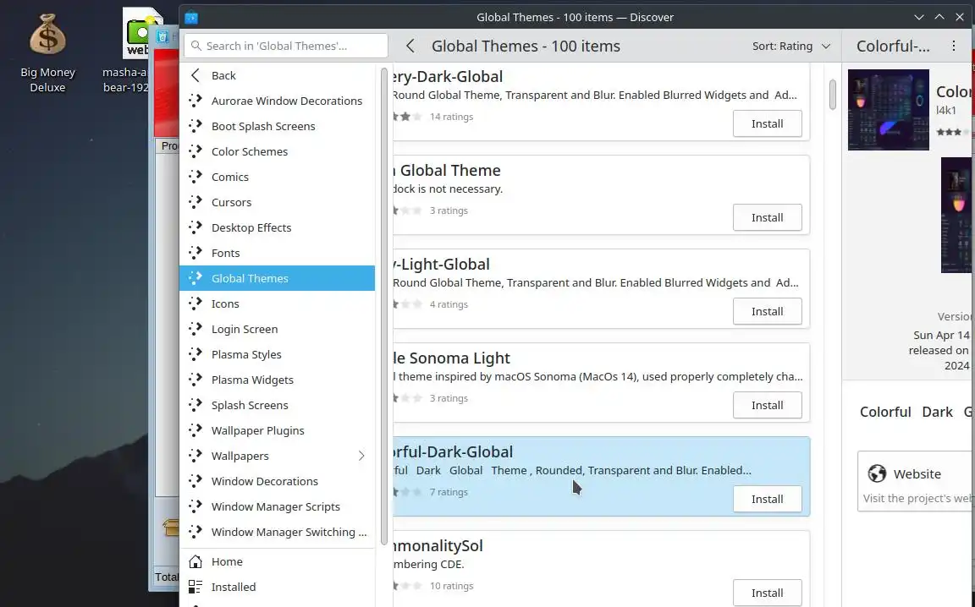Click the Installed icon in sidebar
This screenshot has width=975, height=607.
pyautogui.click(x=196, y=587)
